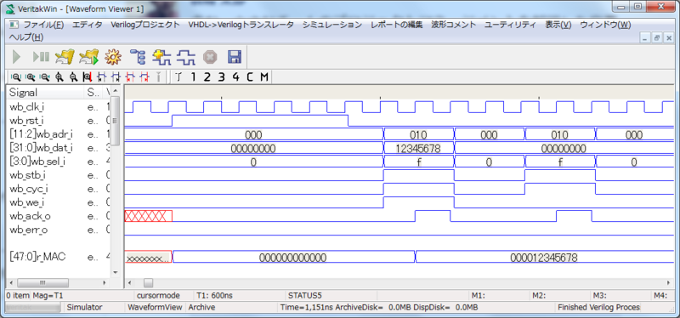Open the ファイル(F) menu
This screenshot has height=318, width=680.
click(x=43, y=25)
